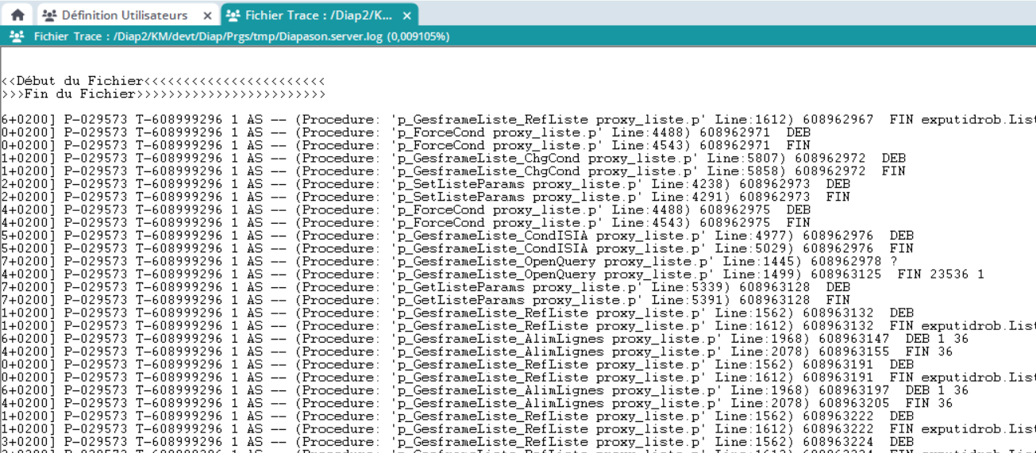Select the OpenQuery Line:1499 FIN 23536 entry
Screen dimensions: 1036x453
coord(556,274)
